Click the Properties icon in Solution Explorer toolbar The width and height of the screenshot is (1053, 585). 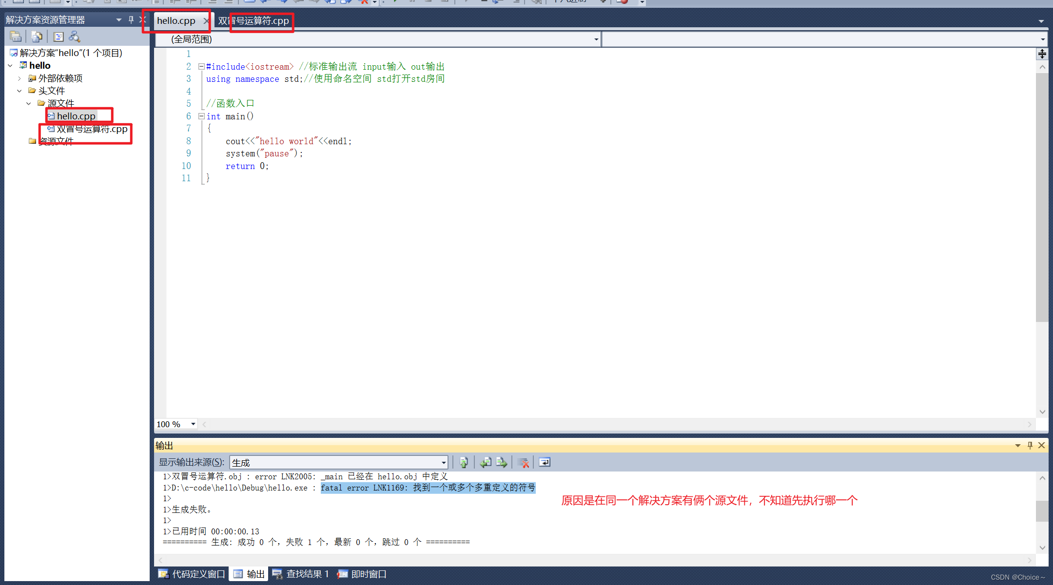coord(16,37)
